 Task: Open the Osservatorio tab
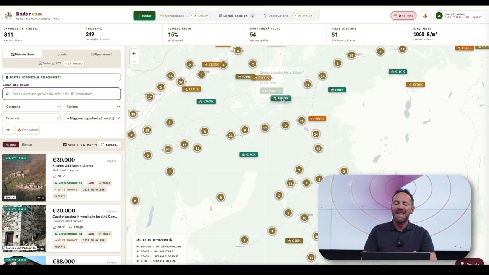[289, 16]
